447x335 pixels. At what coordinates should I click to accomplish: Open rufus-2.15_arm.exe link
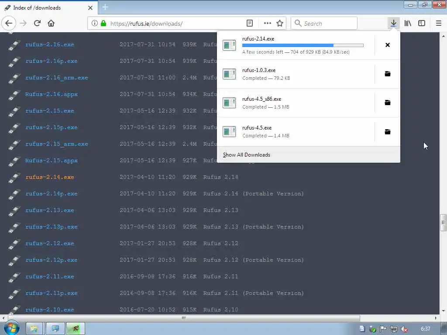pos(56,144)
